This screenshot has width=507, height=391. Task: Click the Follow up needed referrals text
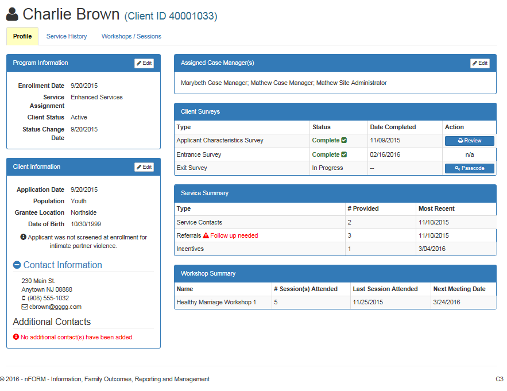click(x=234, y=235)
